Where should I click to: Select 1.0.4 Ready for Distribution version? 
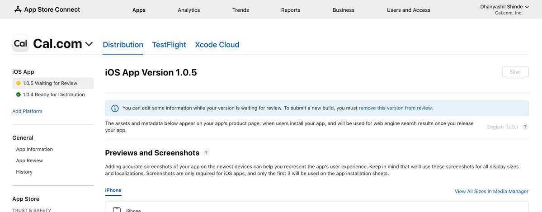(x=53, y=95)
